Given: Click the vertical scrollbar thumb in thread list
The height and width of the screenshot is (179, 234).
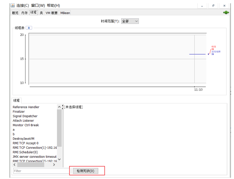Looking at the screenshot, I should (59, 128).
